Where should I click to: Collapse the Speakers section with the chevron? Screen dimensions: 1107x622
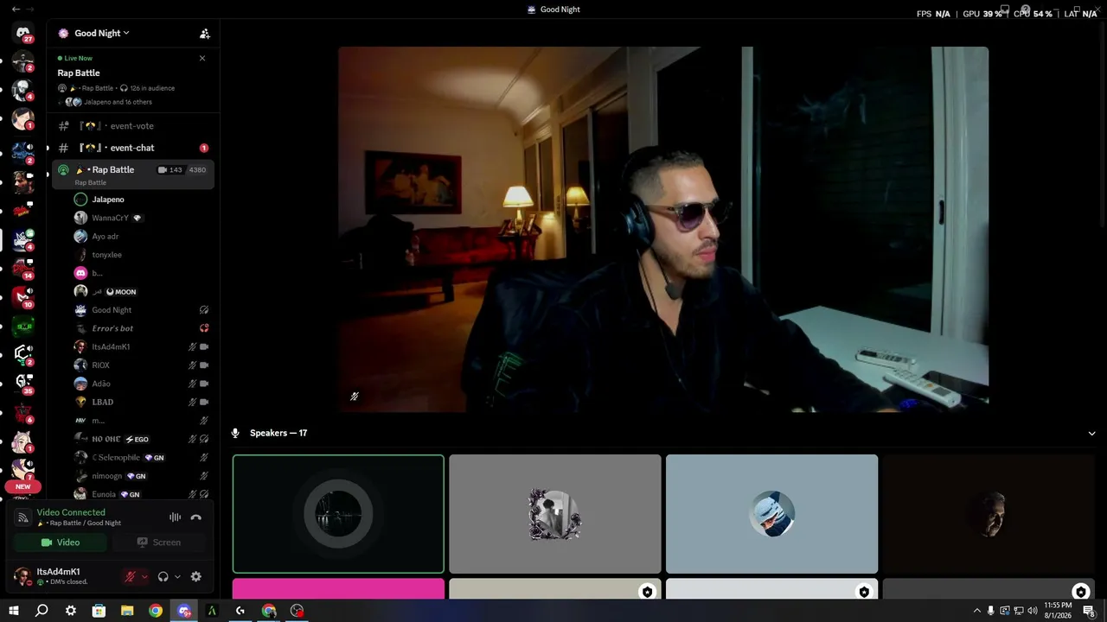coord(1091,433)
